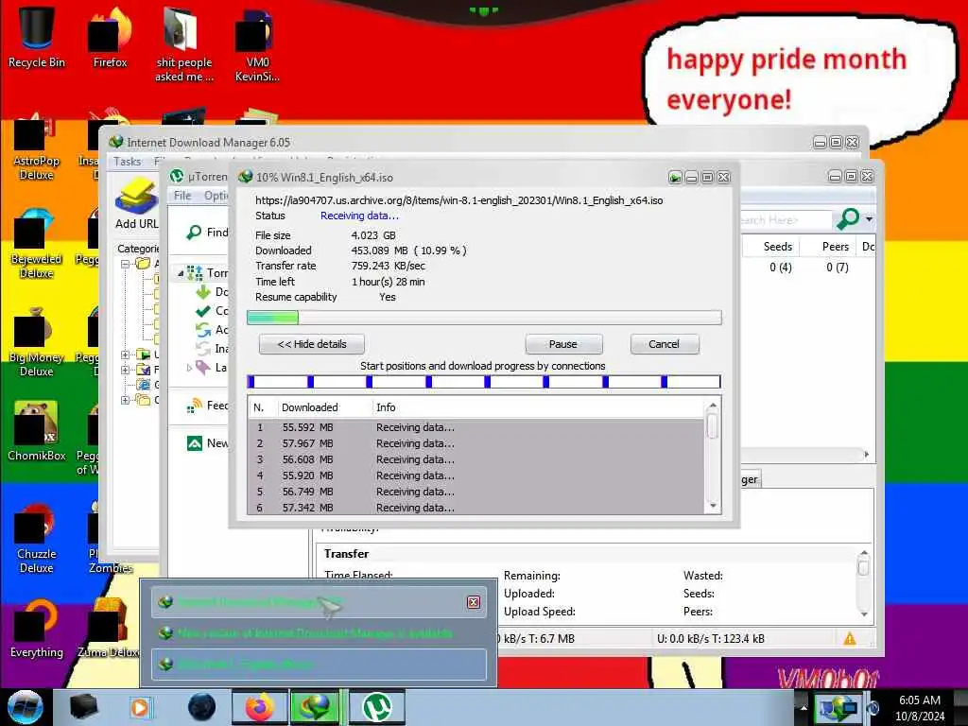Close the IDM notification popup
The height and width of the screenshot is (726, 968).
(x=474, y=602)
